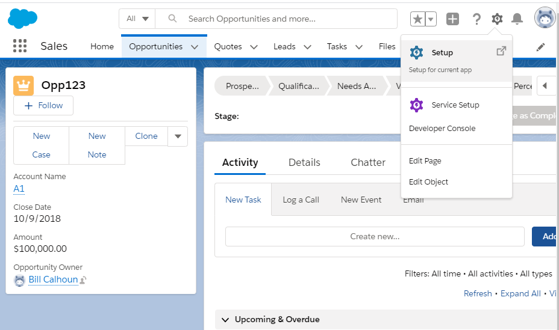This screenshot has height=330, width=559.
Task: Switch to the Details tab
Action: (304, 162)
